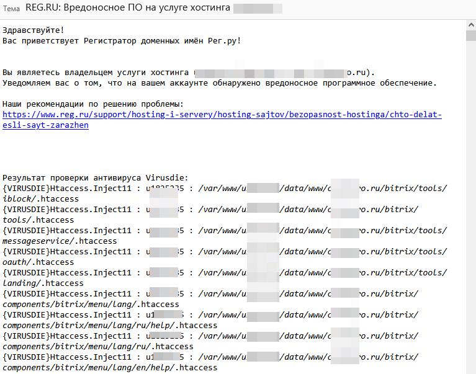Screen dimensions: 476x374
Task: Click the path text 'iblock/.htaccess'
Action: tap(40, 199)
